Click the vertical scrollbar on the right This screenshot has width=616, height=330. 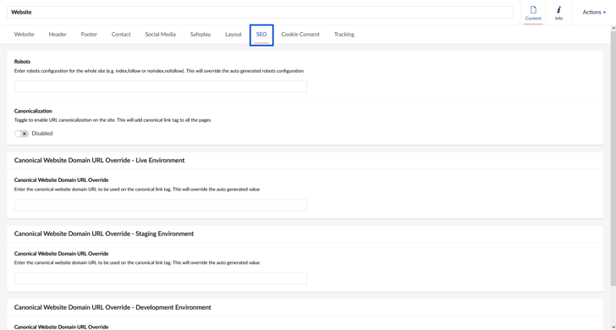point(613,157)
